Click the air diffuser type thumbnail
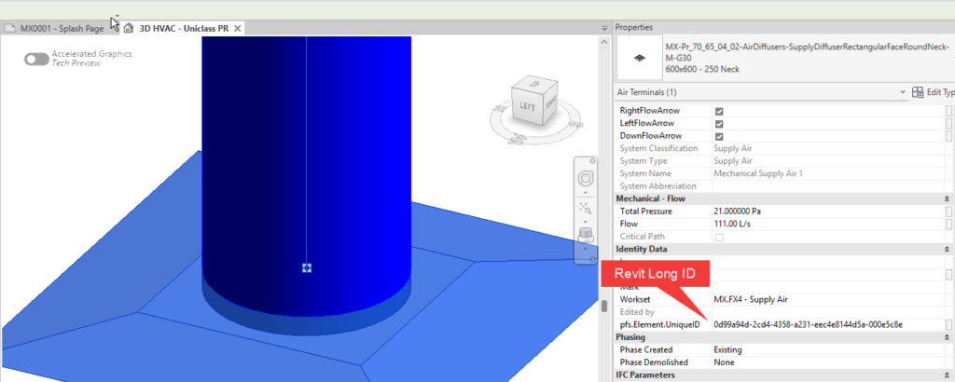Screen dimensions: 955x382 coord(639,57)
